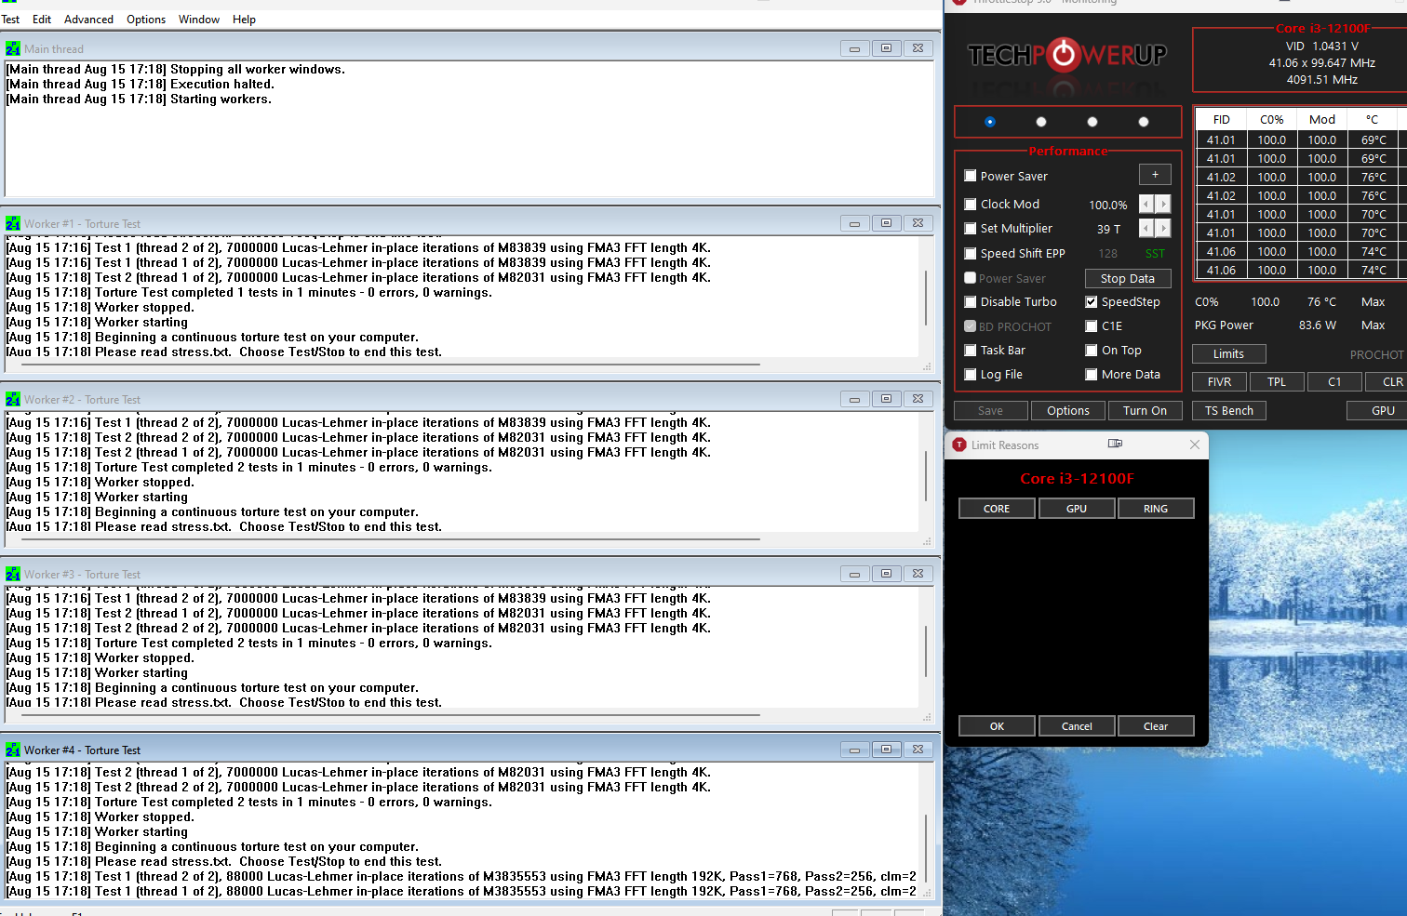This screenshot has width=1407, height=916.
Task: Minimize the Main thread window
Action: coord(854,48)
